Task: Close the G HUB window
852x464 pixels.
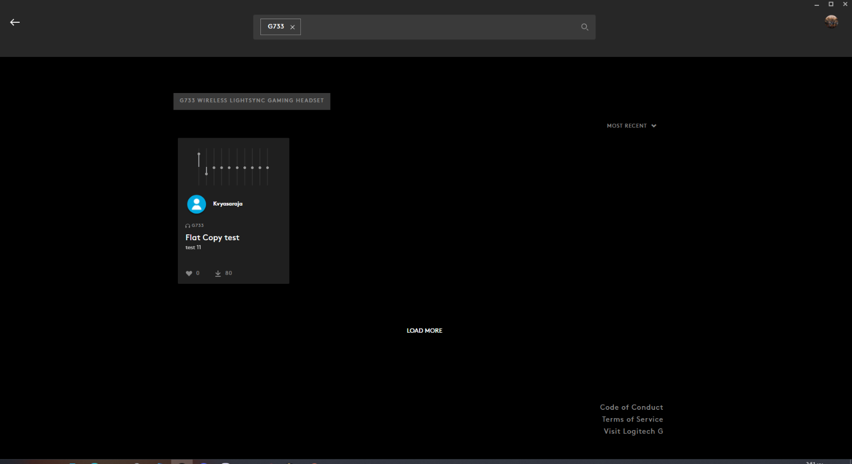Action: point(845,4)
